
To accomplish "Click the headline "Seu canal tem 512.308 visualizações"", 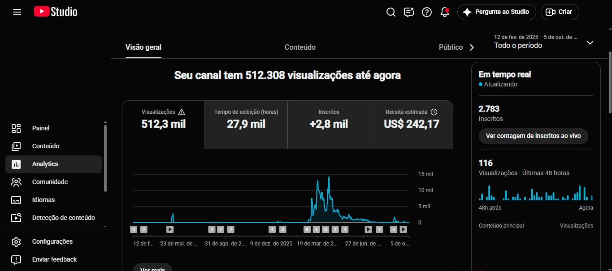I will click(287, 75).
